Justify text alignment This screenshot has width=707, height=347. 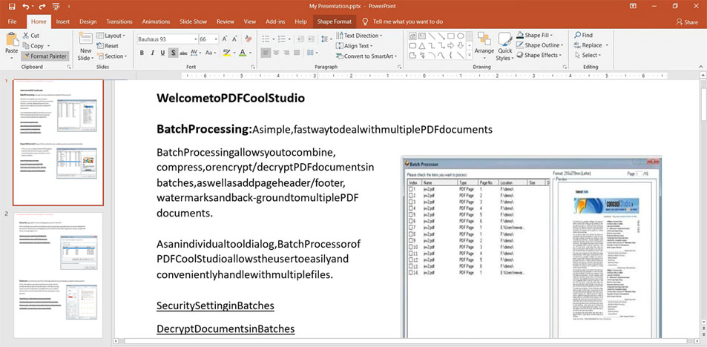click(x=297, y=53)
